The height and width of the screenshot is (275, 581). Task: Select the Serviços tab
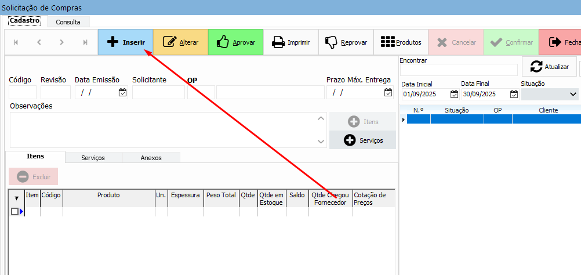point(93,157)
